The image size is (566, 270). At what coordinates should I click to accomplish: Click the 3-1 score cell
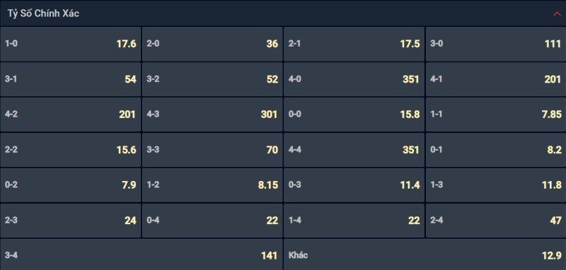pyautogui.click(x=70, y=79)
